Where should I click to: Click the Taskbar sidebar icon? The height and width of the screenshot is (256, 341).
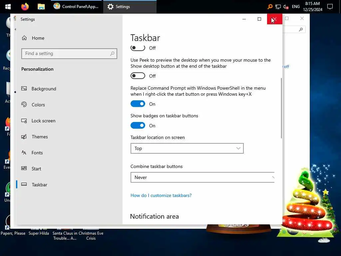[x=24, y=184]
